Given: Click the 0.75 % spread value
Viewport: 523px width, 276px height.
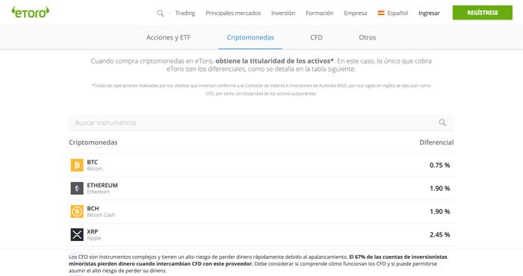Looking at the screenshot, I should pos(439,165).
